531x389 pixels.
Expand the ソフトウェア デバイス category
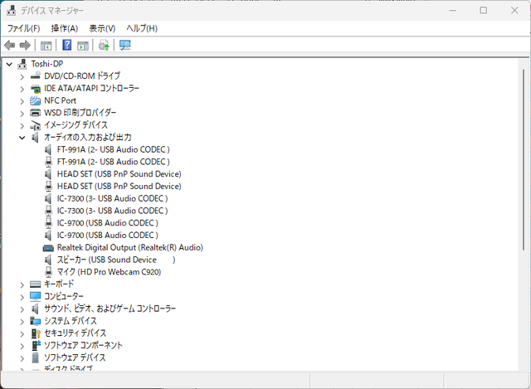coord(22,358)
